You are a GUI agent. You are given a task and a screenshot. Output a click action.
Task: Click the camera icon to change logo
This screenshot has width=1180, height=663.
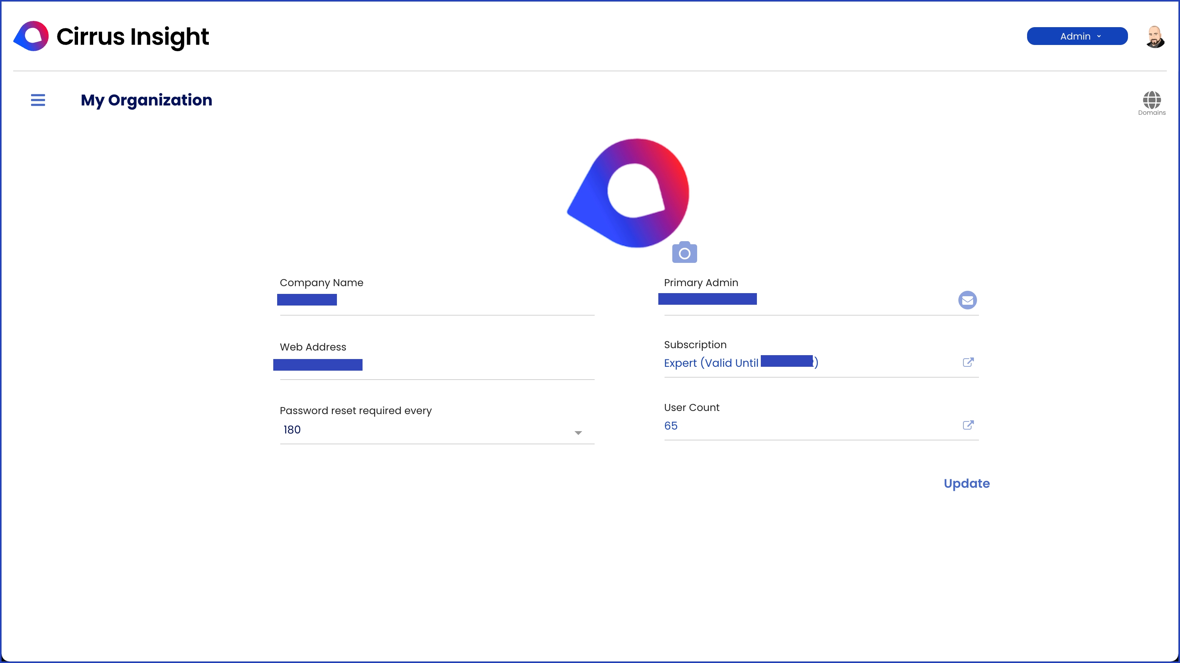[x=684, y=252]
